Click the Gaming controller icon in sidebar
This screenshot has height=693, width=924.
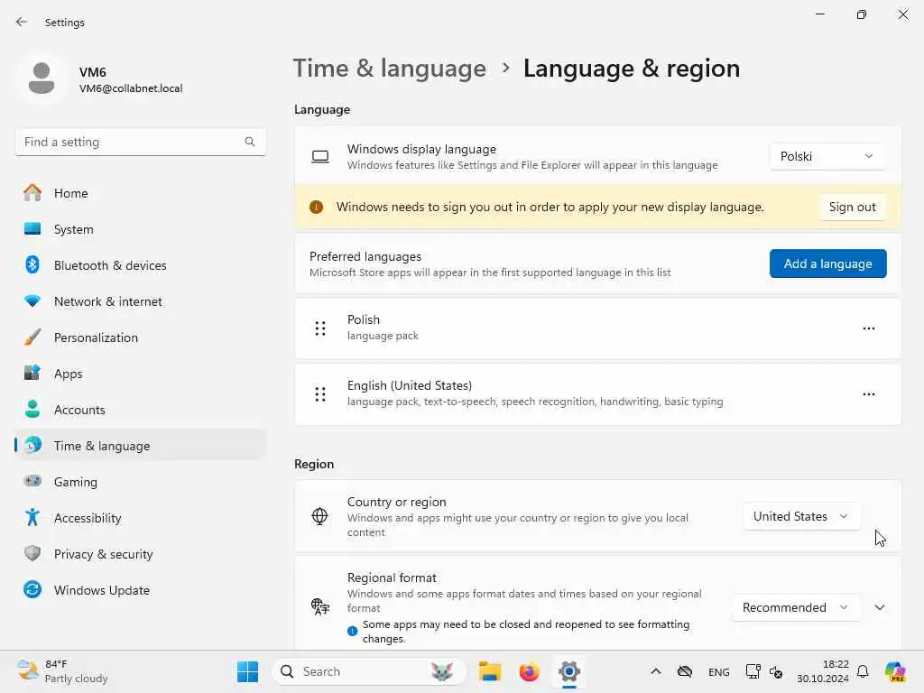32,481
